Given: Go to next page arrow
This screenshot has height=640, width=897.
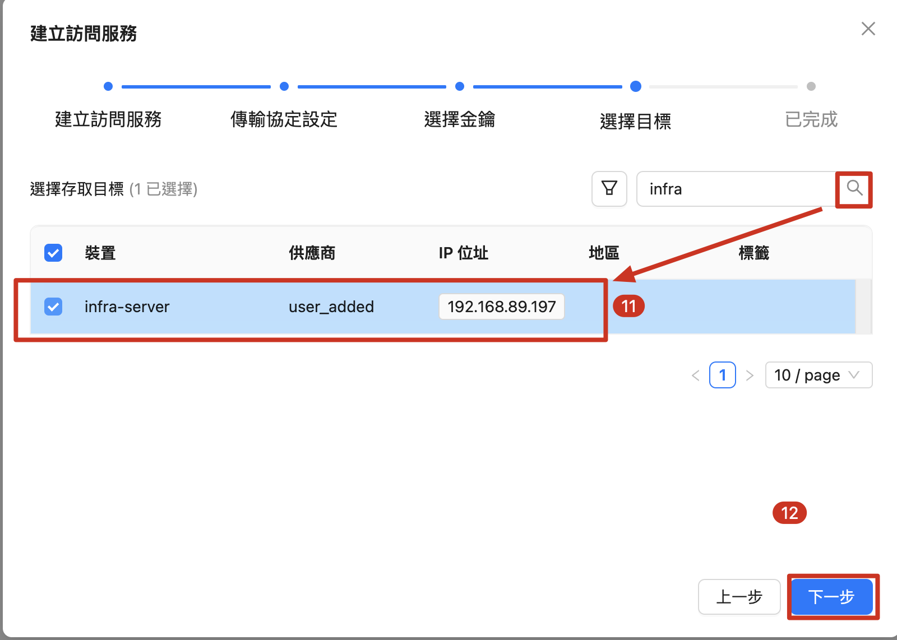Looking at the screenshot, I should (x=750, y=375).
